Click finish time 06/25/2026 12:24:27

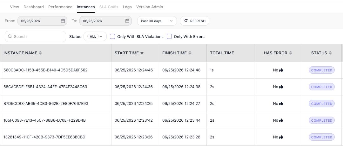click(181, 104)
